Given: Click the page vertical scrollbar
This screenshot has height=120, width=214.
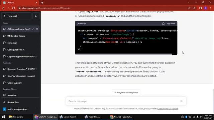Looking at the screenshot, I should tap(213, 101).
